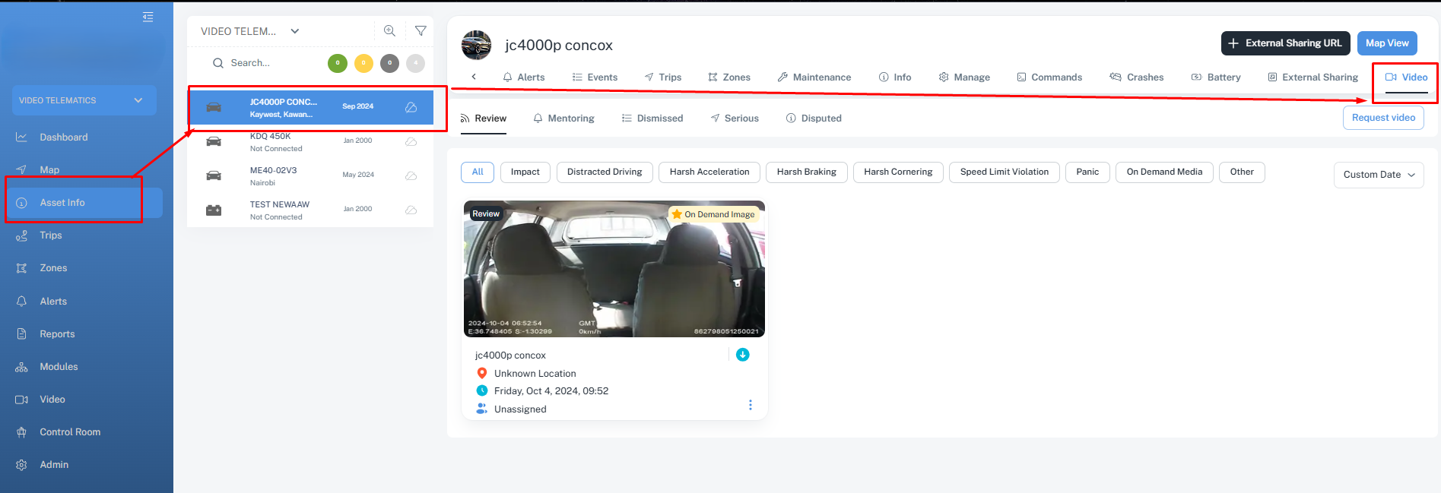
Task: Toggle the yellow status count filter
Action: [x=363, y=63]
